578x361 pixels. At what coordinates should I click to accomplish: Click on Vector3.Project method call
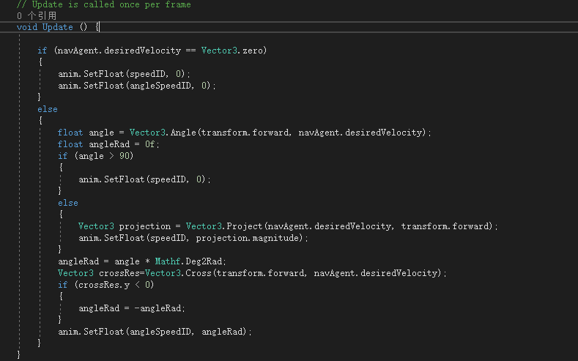pos(223,226)
